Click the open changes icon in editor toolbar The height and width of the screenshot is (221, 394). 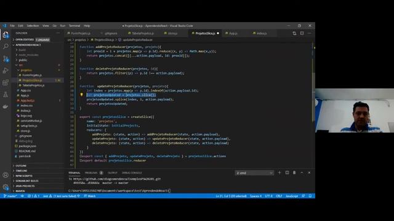point(294,33)
